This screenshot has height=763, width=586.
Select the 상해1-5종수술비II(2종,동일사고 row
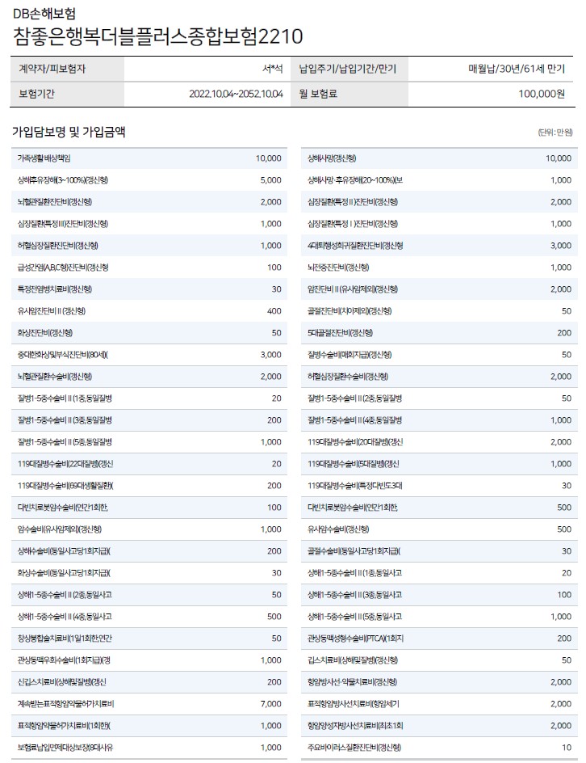pyautogui.click(x=149, y=595)
